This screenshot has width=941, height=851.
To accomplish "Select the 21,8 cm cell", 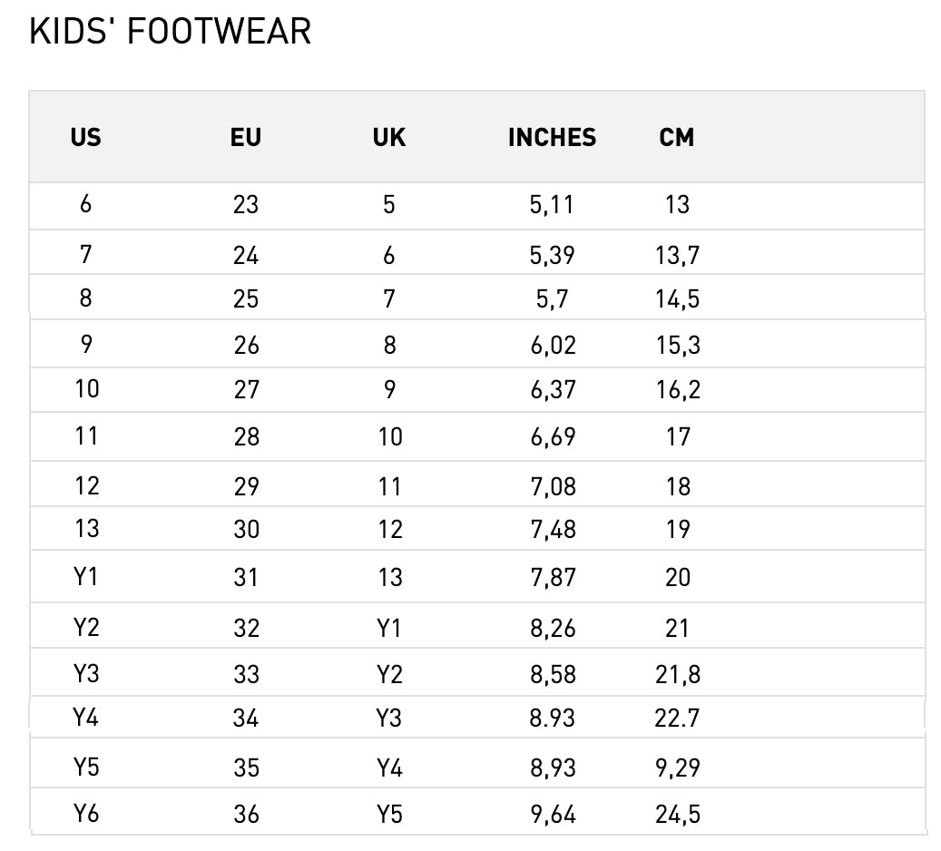I will click(x=678, y=675).
